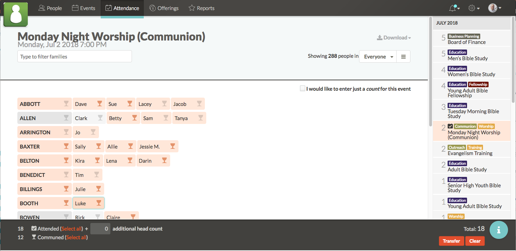This screenshot has height=251, width=516.
Task: Click the checkbox on Monday Night Worship sidebar event
Action: point(450,126)
